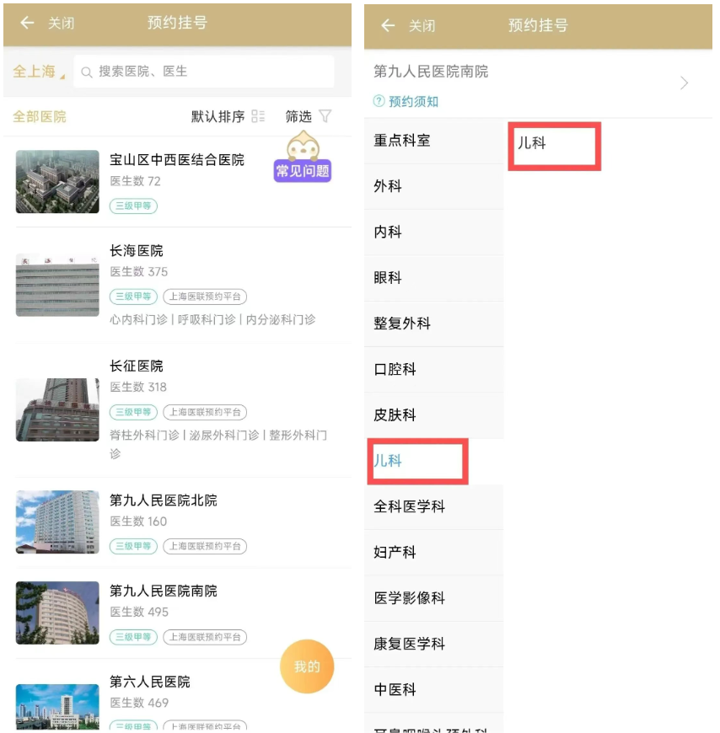
Task: Select 医学影像科 in department sidebar
Action: (410, 598)
